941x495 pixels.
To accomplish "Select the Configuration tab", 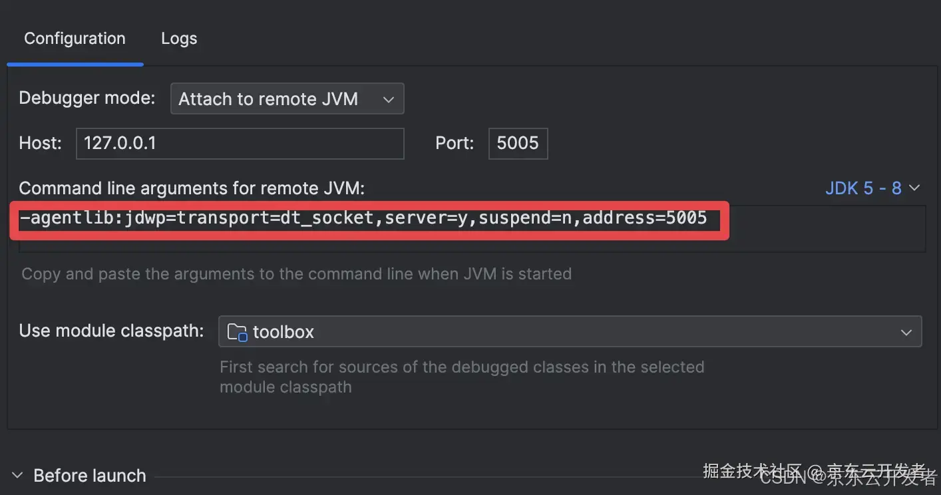I will [x=75, y=39].
